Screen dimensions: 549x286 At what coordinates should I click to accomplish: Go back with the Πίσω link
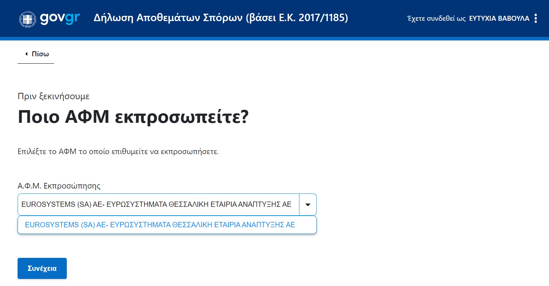tap(36, 54)
